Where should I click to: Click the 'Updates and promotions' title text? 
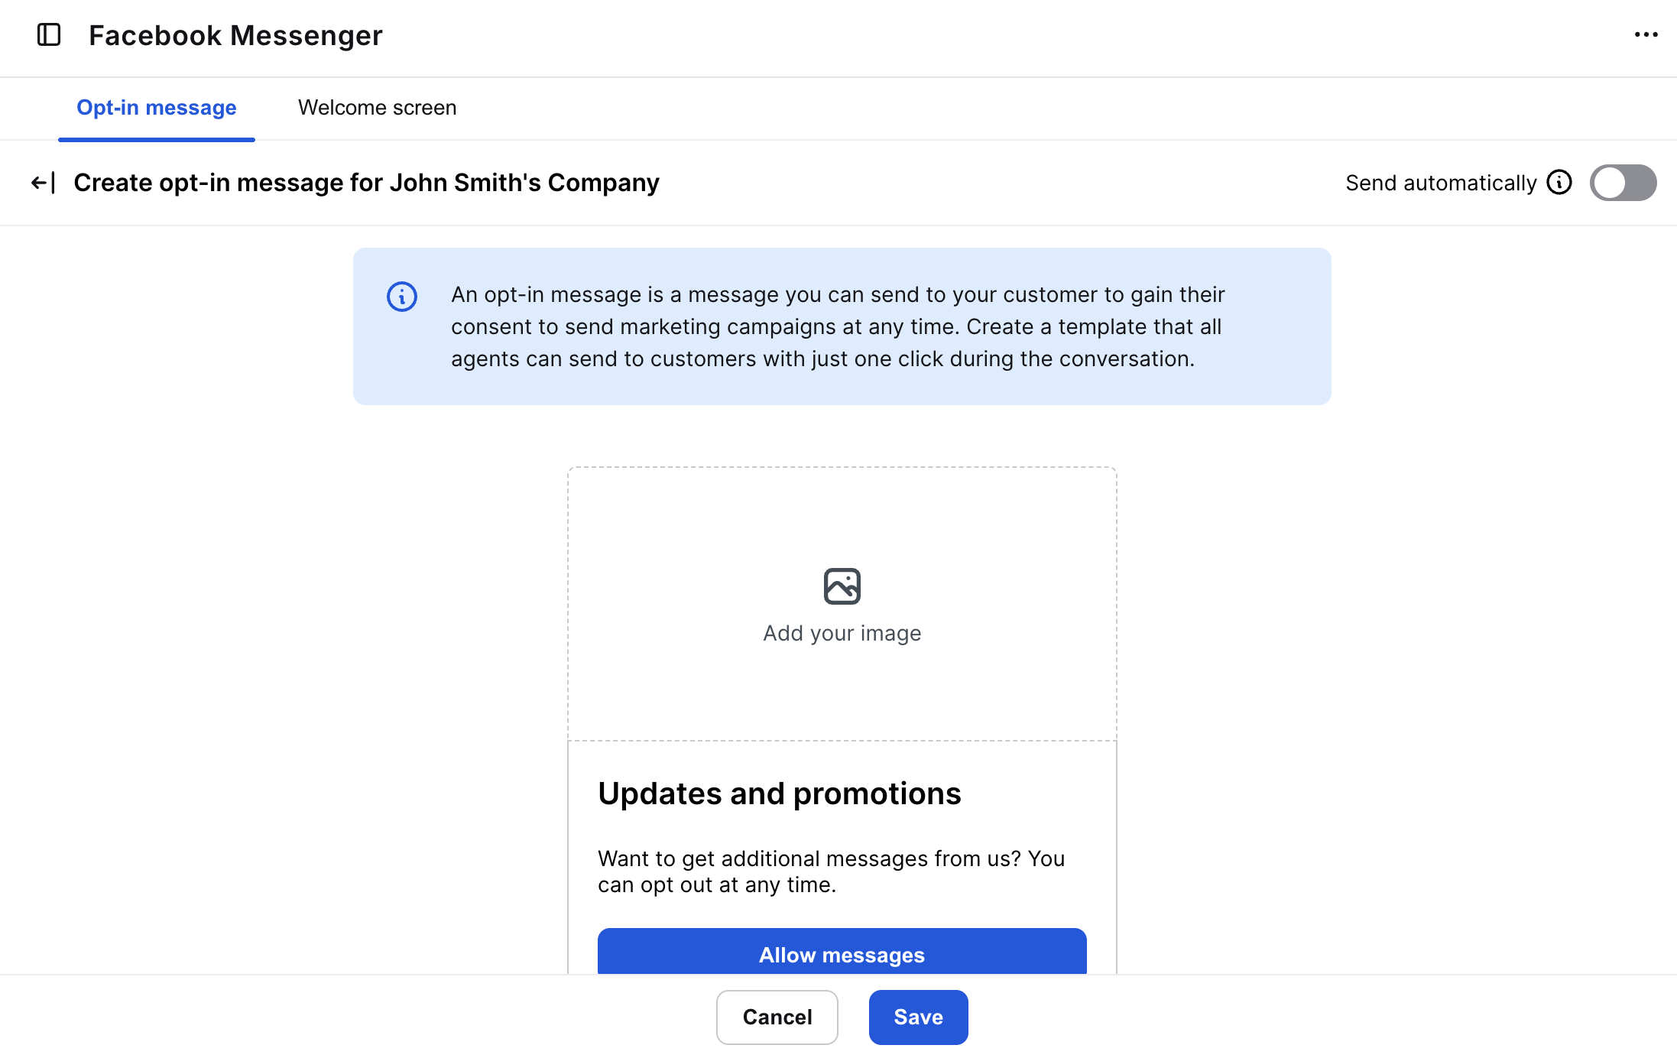pos(779,793)
